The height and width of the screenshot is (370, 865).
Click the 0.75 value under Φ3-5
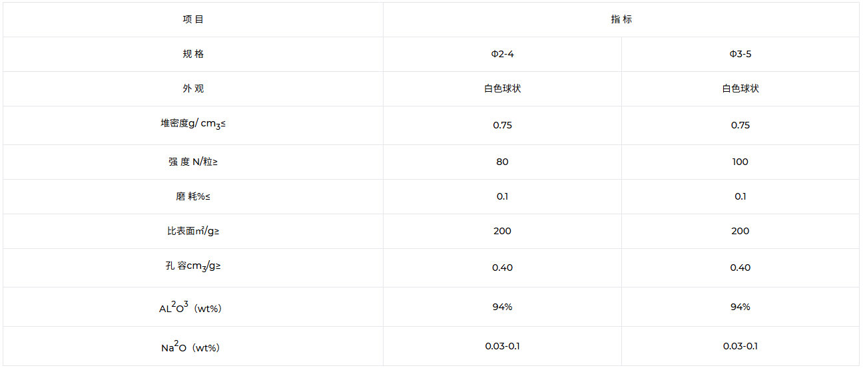pyautogui.click(x=740, y=125)
